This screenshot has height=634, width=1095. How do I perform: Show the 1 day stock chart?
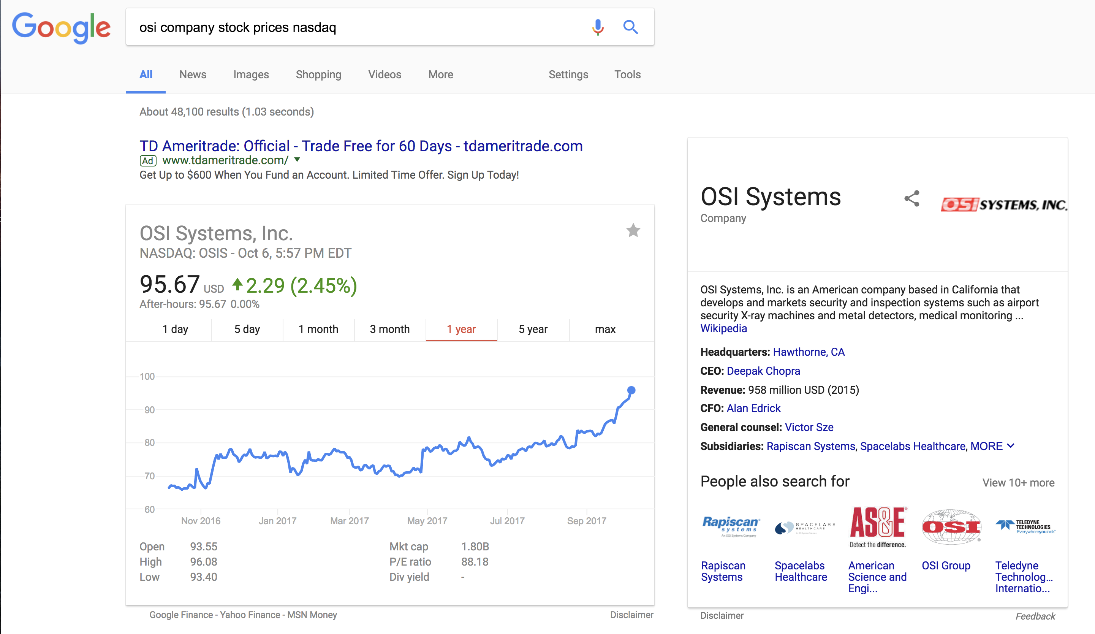(x=175, y=329)
